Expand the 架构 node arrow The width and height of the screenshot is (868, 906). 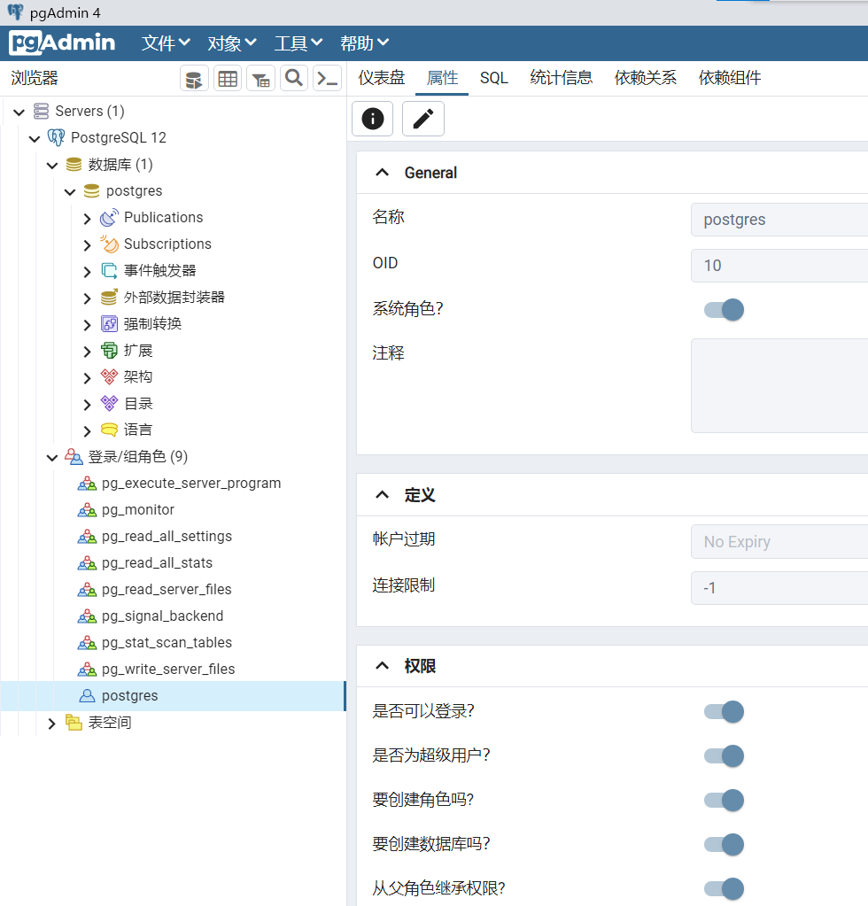click(x=88, y=378)
